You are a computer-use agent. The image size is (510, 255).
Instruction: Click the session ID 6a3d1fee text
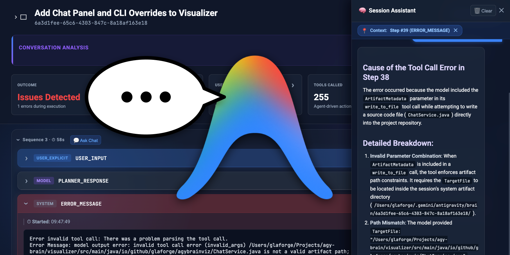point(91,23)
